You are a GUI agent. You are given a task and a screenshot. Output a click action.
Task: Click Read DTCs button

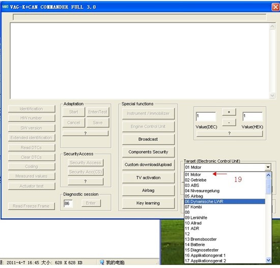[x=32, y=148]
